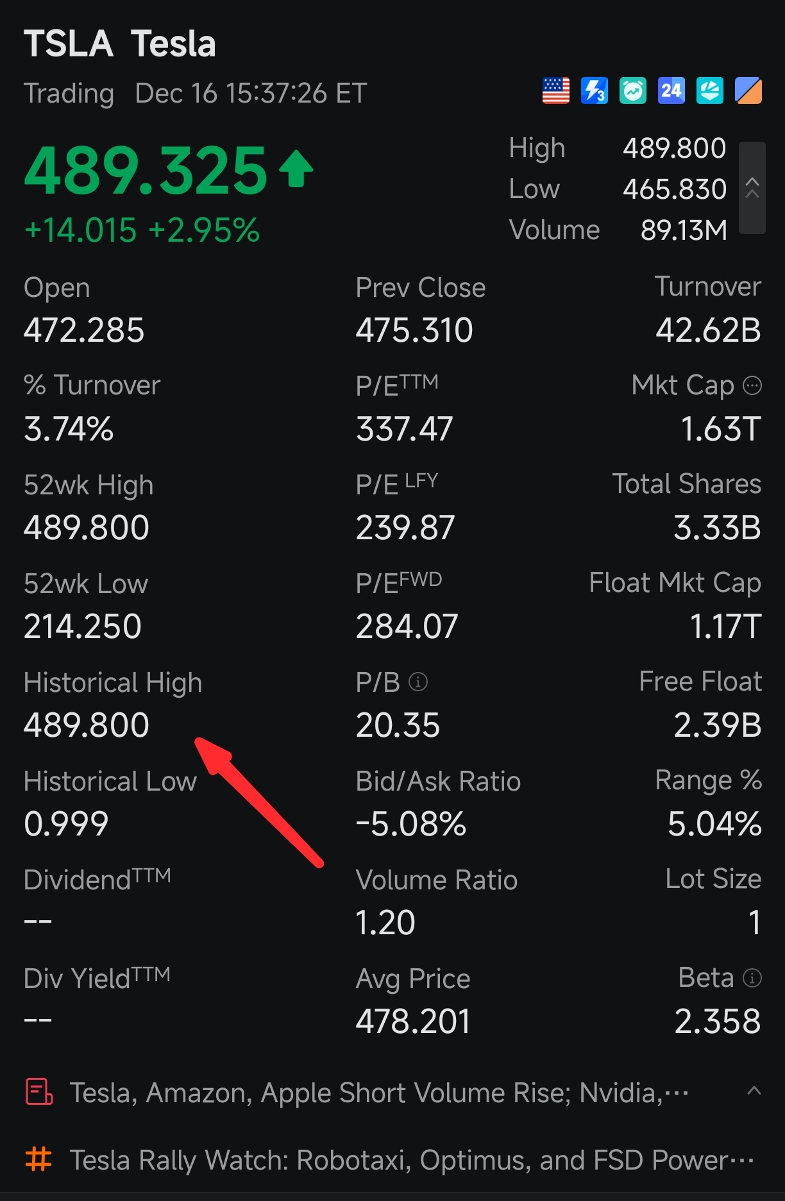The image size is (785, 1201).
Task: Tap the teal pie-chart badge icon
Action: [710, 91]
